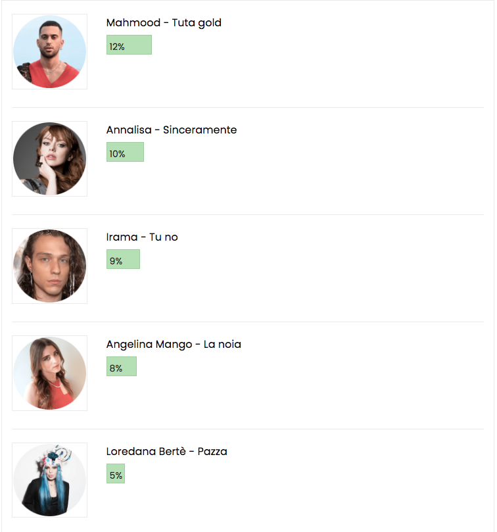Image resolution: width=497 pixels, height=532 pixels.
Task: Click the green 12% result bar
Action: coord(129,45)
